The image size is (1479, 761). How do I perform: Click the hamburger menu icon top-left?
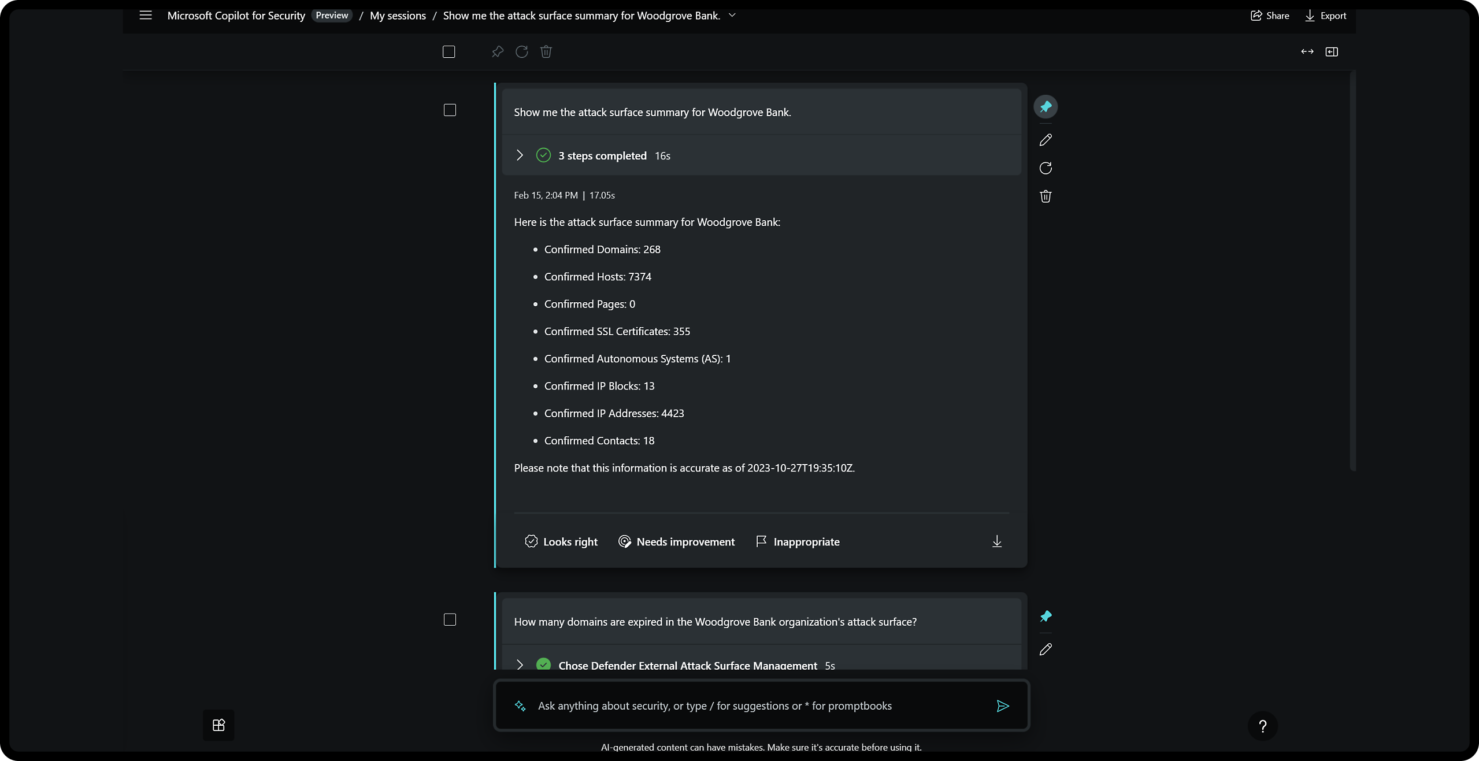[146, 16]
